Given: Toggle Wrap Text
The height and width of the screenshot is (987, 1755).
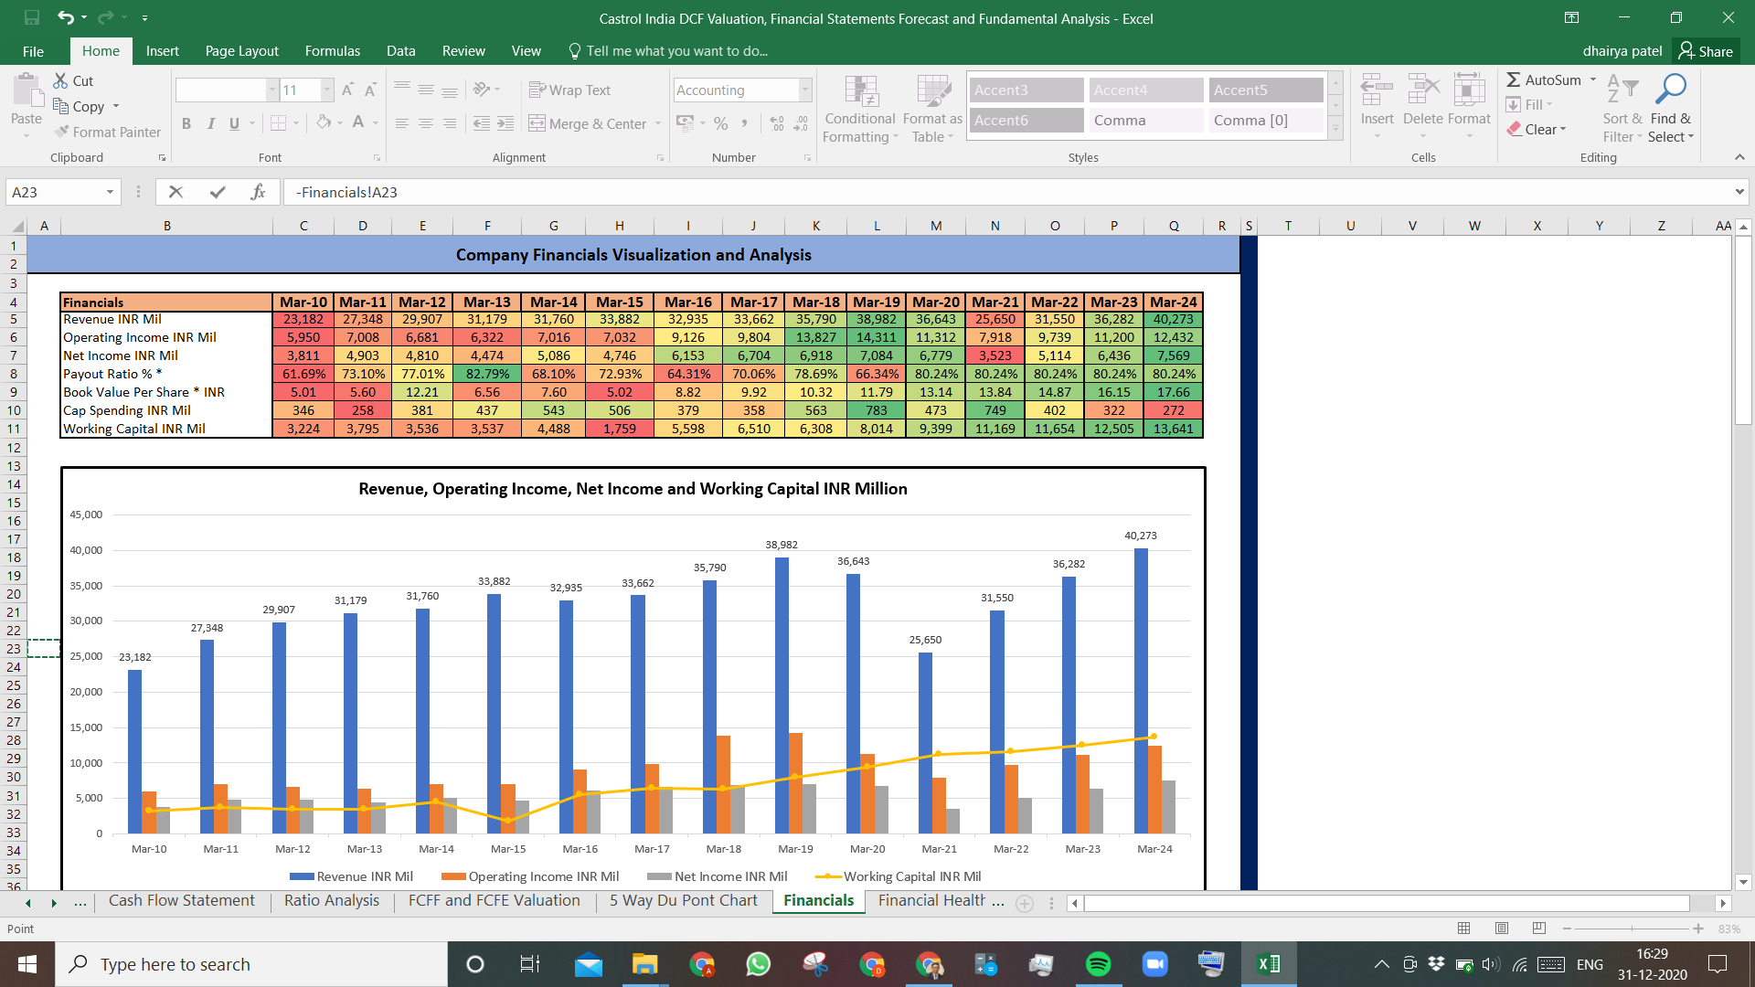Looking at the screenshot, I should pyautogui.click(x=569, y=90).
